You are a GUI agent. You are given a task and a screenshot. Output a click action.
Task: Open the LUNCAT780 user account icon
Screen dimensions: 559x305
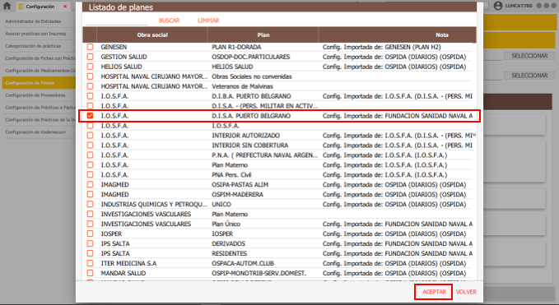pyautogui.click(x=498, y=6)
